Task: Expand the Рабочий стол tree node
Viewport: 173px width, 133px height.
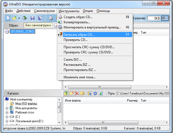Action: tap(7, 112)
